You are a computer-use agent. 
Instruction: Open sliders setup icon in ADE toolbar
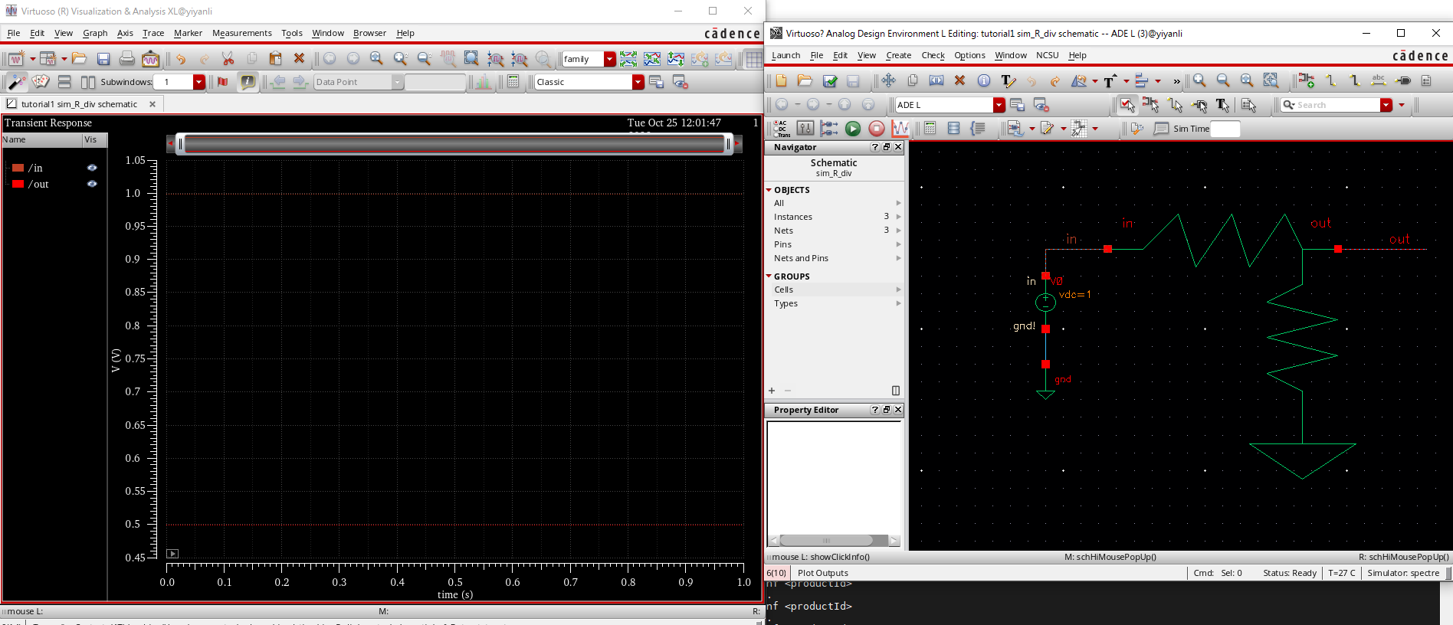point(805,129)
